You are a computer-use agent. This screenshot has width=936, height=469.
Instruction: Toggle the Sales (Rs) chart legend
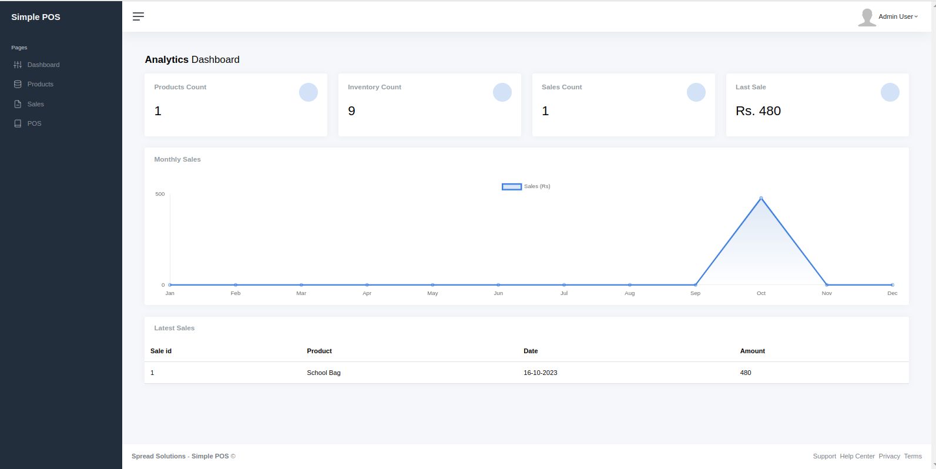pos(526,186)
